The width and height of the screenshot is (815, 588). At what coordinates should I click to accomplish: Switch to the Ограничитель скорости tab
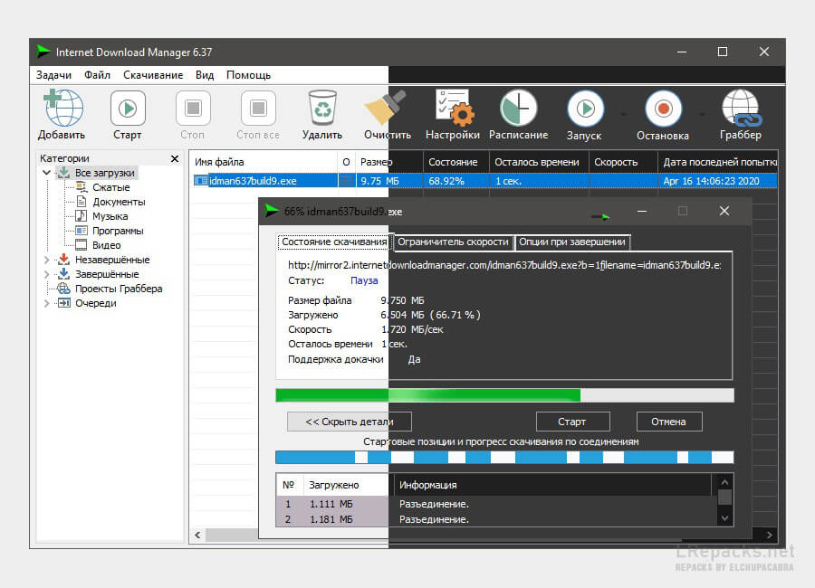[453, 242]
